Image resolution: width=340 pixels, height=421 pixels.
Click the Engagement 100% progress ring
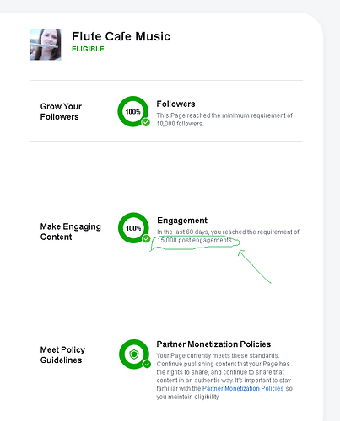tap(133, 228)
